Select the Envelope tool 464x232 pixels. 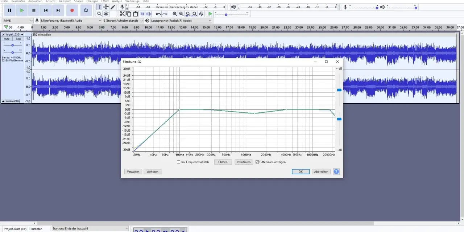[106, 7]
